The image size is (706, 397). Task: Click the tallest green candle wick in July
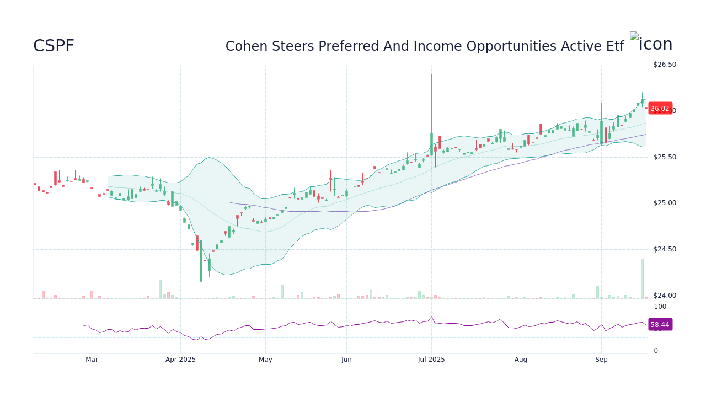point(432,99)
